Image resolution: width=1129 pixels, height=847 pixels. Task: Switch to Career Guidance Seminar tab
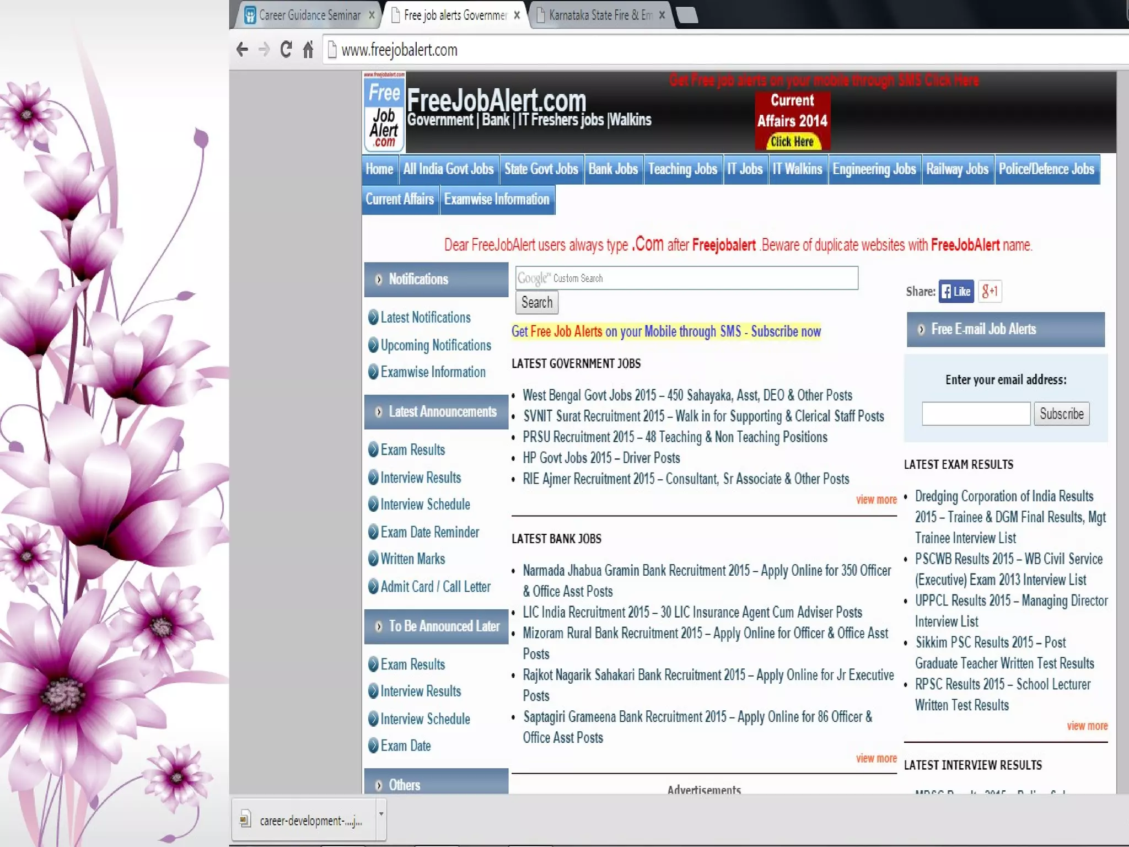click(x=310, y=15)
